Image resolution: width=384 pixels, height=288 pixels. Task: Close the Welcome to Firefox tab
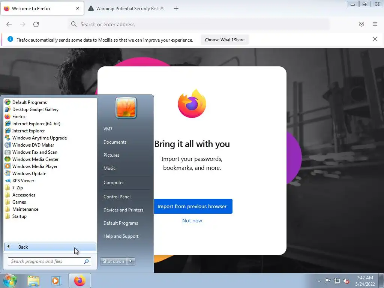point(78,8)
